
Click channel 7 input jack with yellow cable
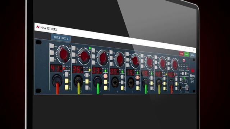tap(159, 84)
